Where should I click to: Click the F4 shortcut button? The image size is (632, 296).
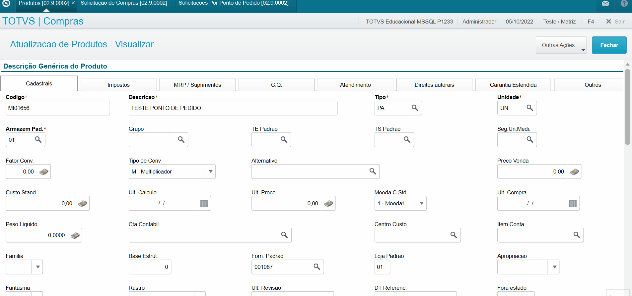(x=591, y=22)
